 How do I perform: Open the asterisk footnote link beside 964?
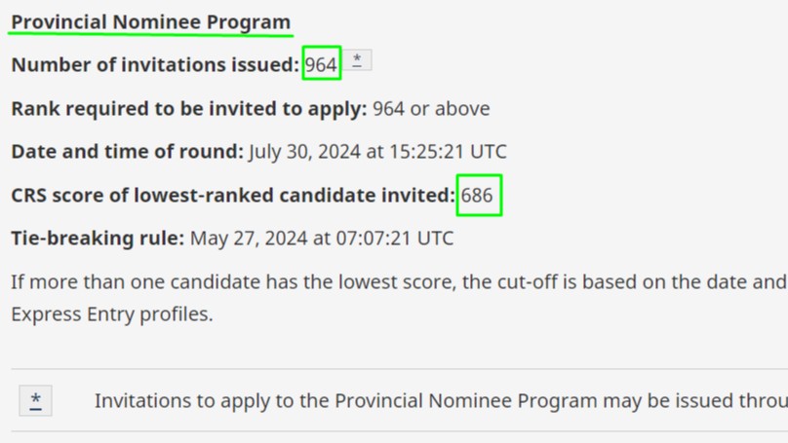(x=357, y=60)
